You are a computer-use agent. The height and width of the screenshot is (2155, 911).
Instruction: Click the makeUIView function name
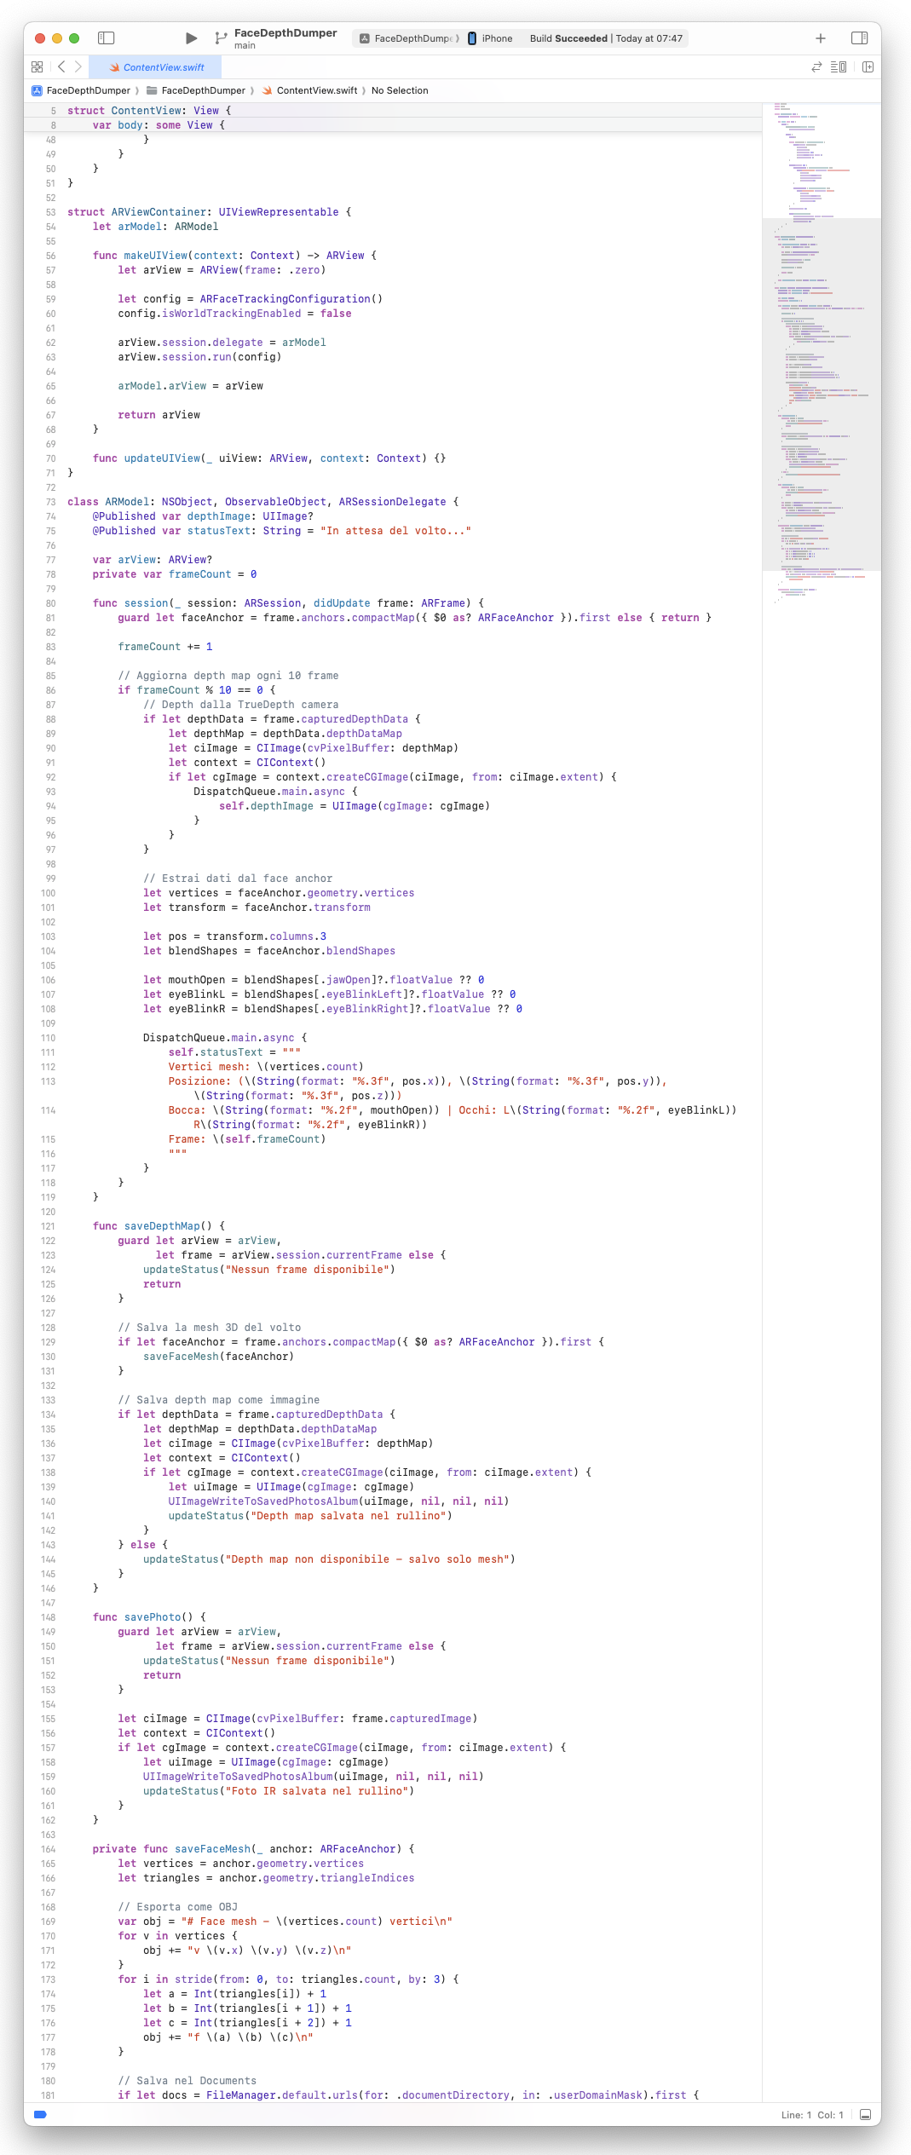point(155,256)
